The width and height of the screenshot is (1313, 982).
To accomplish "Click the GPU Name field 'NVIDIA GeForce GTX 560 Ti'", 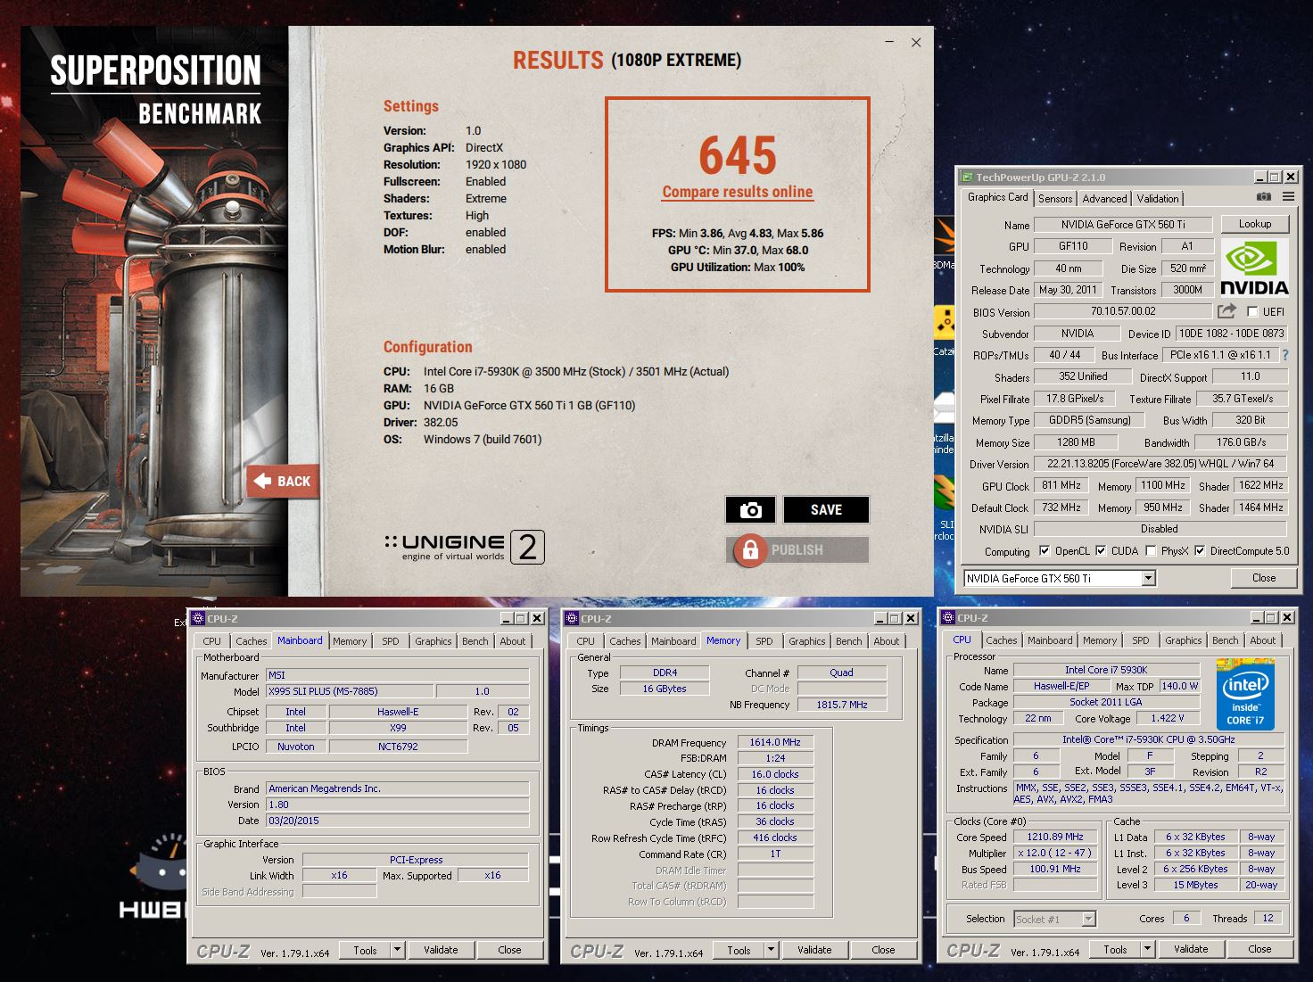I will (x=1123, y=225).
